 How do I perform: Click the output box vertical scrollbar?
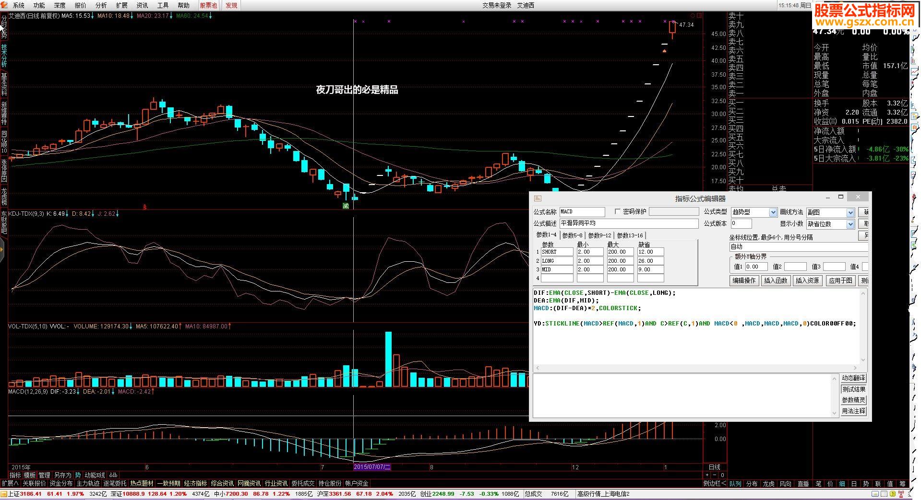point(835,395)
